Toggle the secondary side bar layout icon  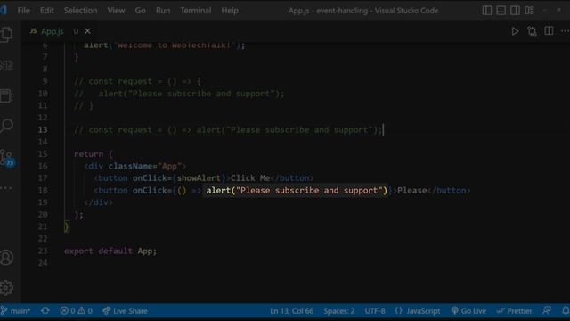click(515, 11)
